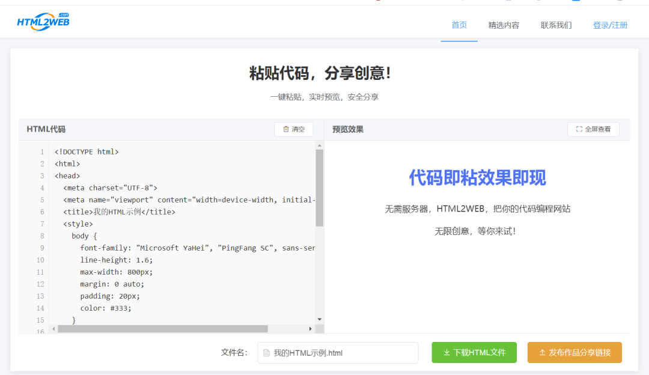This screenshot has height=375, width=649.
Task: Switch to the 精选内容 tab
Action: [x=504, y=25]
